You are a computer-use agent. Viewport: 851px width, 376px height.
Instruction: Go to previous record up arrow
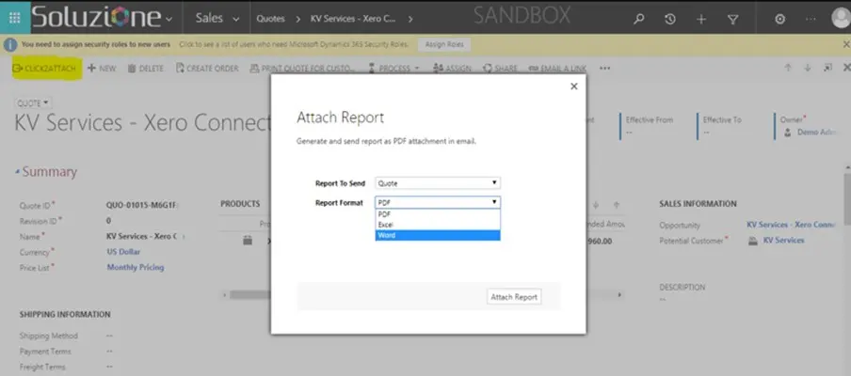tap(788, 68)
